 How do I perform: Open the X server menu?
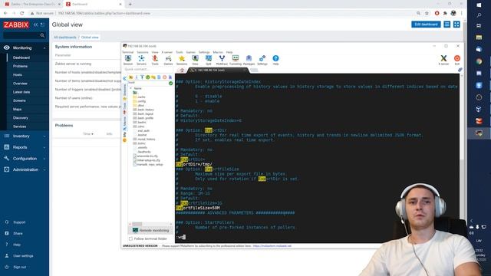tap(167, 52)
